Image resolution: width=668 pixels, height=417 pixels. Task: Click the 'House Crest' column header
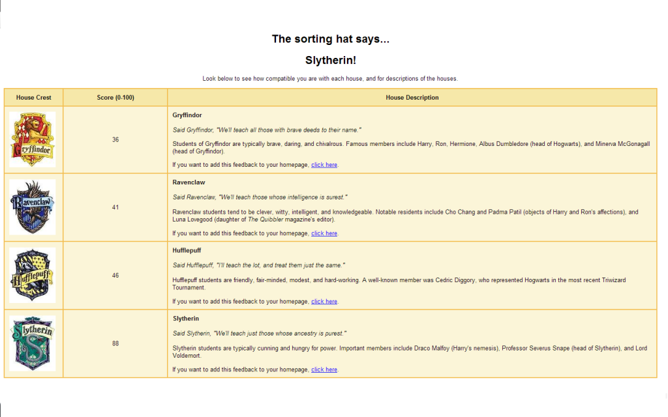(34, 98)
